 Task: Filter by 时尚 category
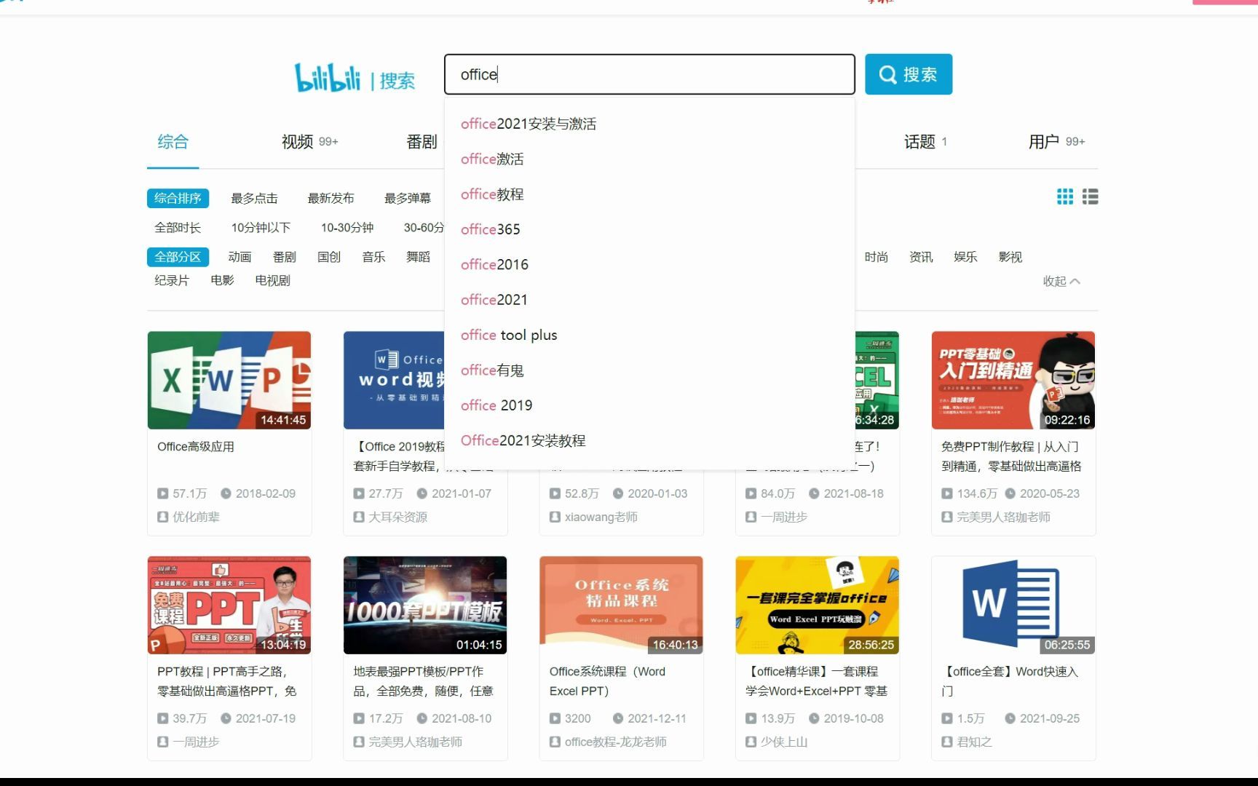click(x=877, y=257)
